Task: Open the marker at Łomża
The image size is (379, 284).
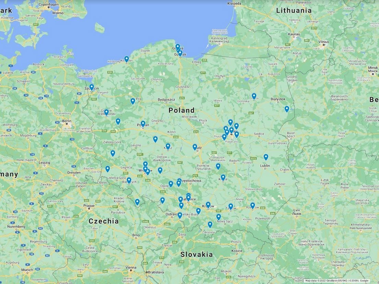Action: tap(254, 96)
